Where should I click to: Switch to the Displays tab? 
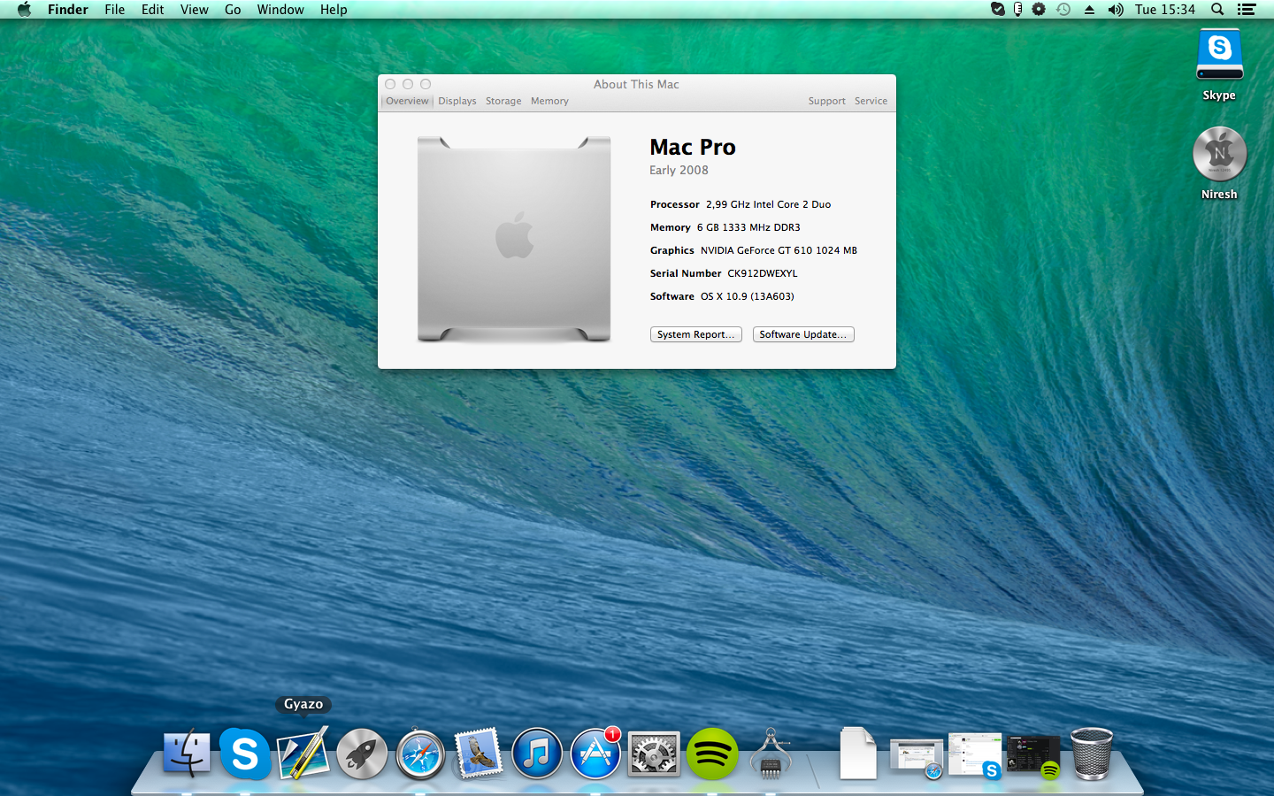click(457, 101)
